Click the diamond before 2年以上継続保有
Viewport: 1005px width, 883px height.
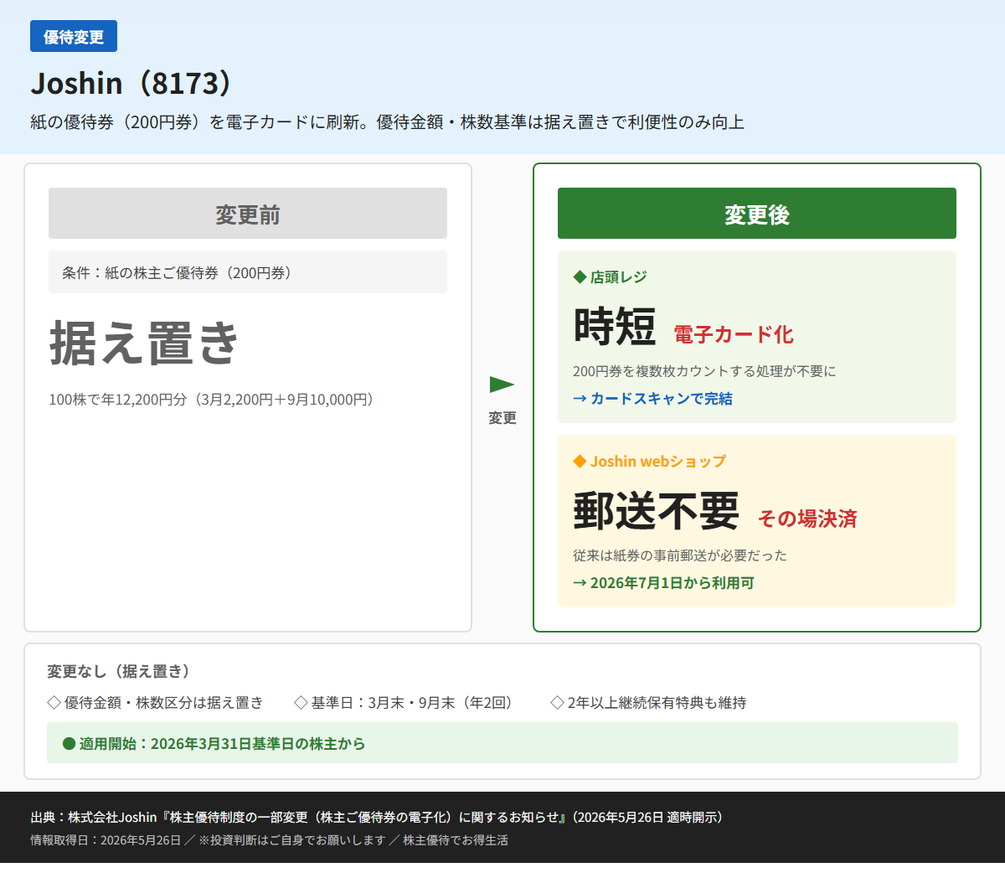tap(557, 703)
